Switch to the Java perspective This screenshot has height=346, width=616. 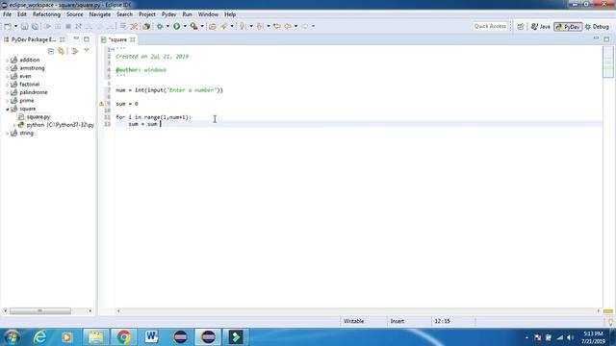[541, 27]
